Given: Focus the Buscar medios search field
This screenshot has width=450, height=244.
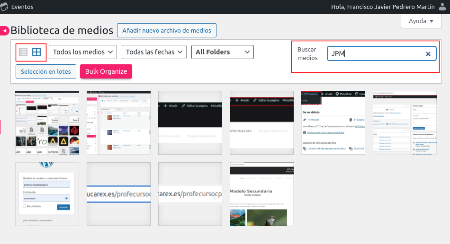Looking at the screenshot, I should pos(374,53).
